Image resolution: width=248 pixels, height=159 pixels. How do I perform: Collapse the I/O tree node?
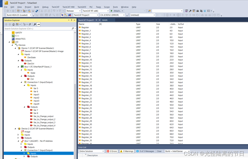tap(9, 42)
